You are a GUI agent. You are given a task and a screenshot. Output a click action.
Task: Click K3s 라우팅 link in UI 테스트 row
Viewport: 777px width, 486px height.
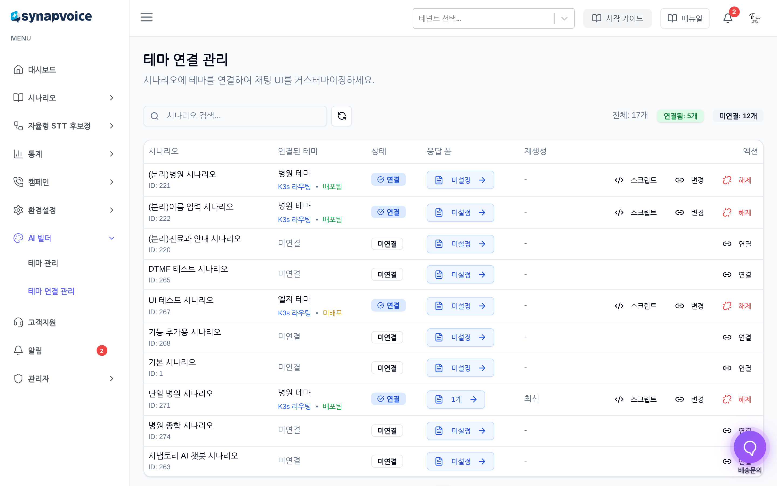[x=294, y=313]
